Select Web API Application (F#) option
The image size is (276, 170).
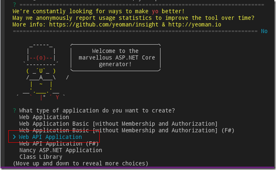[x=59, y=143]
